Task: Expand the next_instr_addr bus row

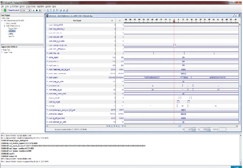Action: (x=48, y=94)
